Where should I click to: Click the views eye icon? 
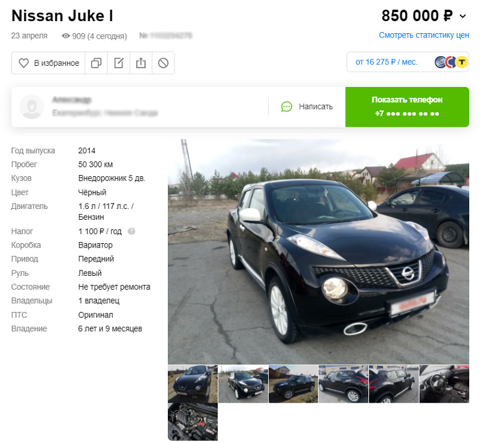66,36
